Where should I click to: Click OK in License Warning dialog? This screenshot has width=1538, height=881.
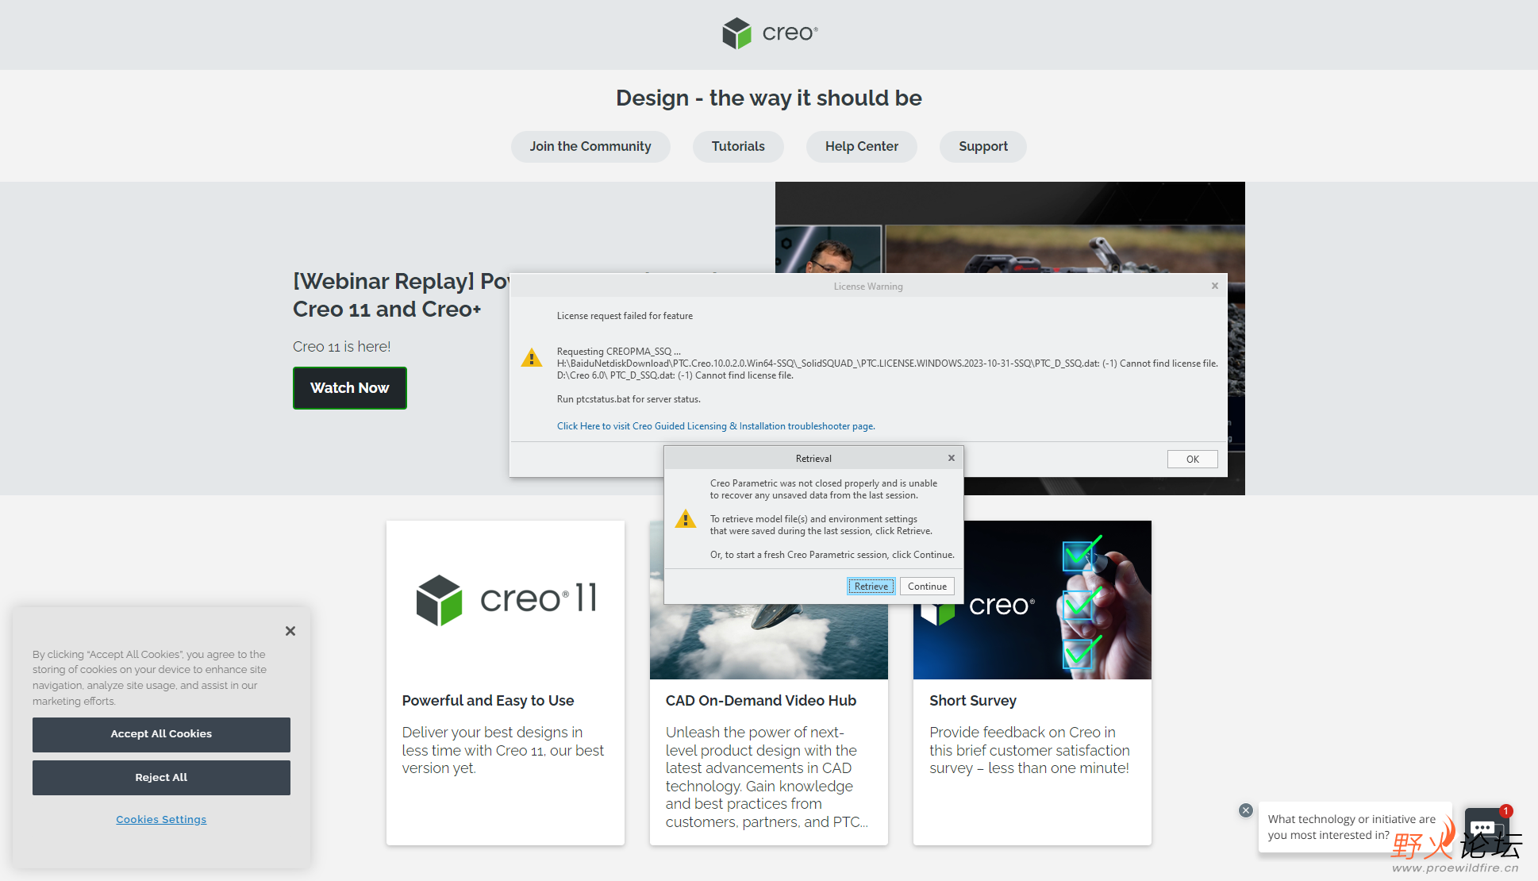pyautogui.click(x=1192, y=460)
